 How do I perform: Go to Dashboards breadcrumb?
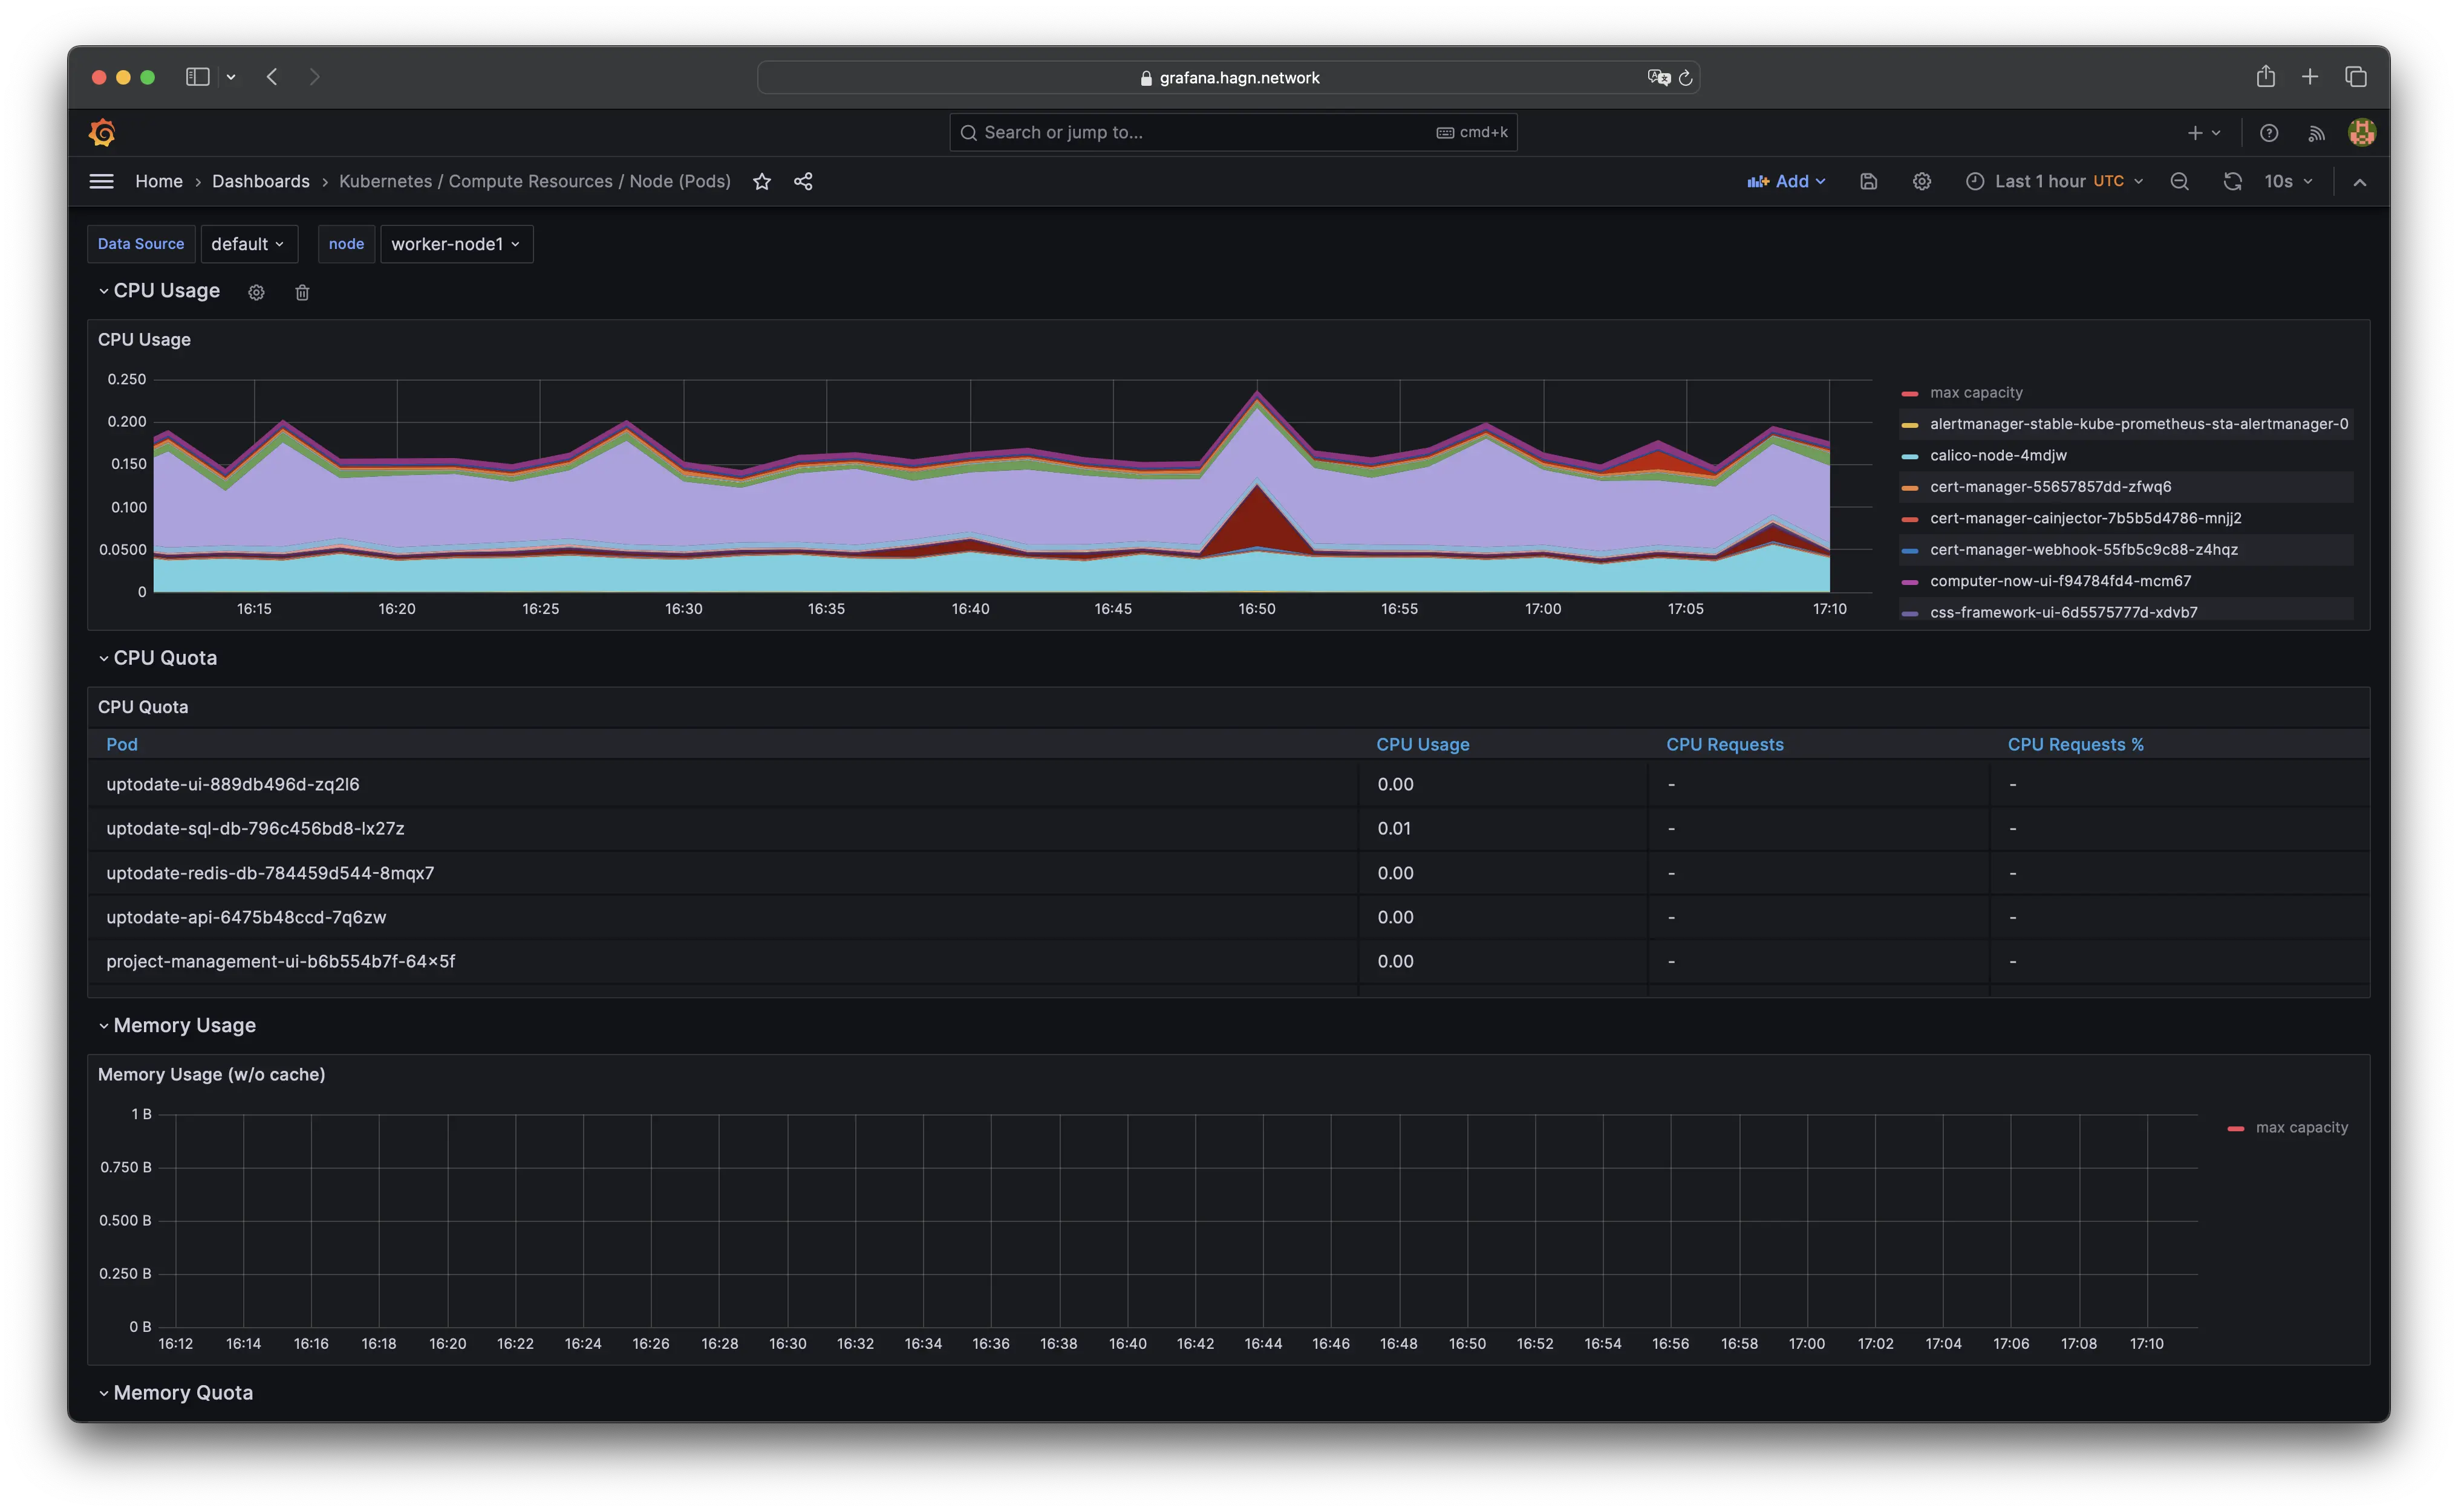coord(260,181)
